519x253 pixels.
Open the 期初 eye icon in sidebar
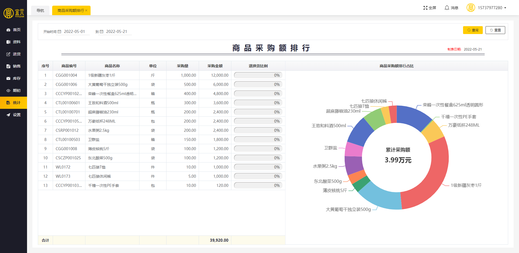coord(8,91)
